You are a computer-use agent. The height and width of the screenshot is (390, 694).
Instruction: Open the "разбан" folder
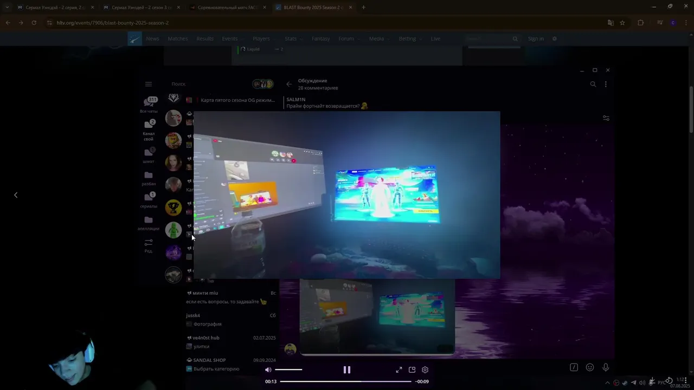click(x=149, y=178)
